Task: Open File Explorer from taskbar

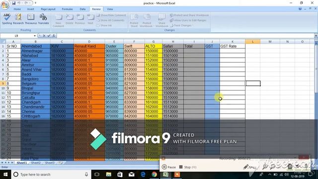Action: point(108,175)
